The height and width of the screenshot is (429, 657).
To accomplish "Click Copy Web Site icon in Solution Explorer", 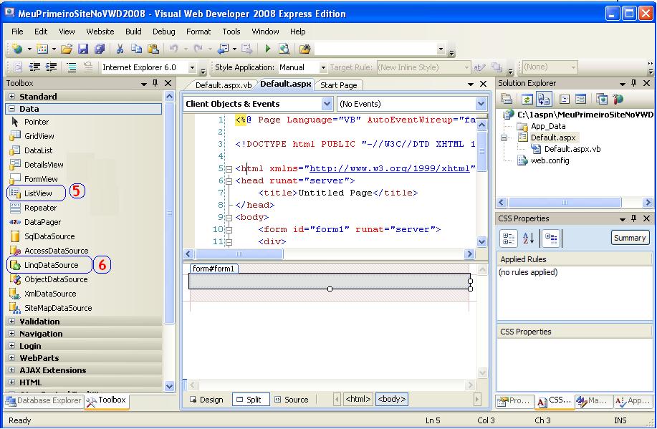I will click(602, 100).
